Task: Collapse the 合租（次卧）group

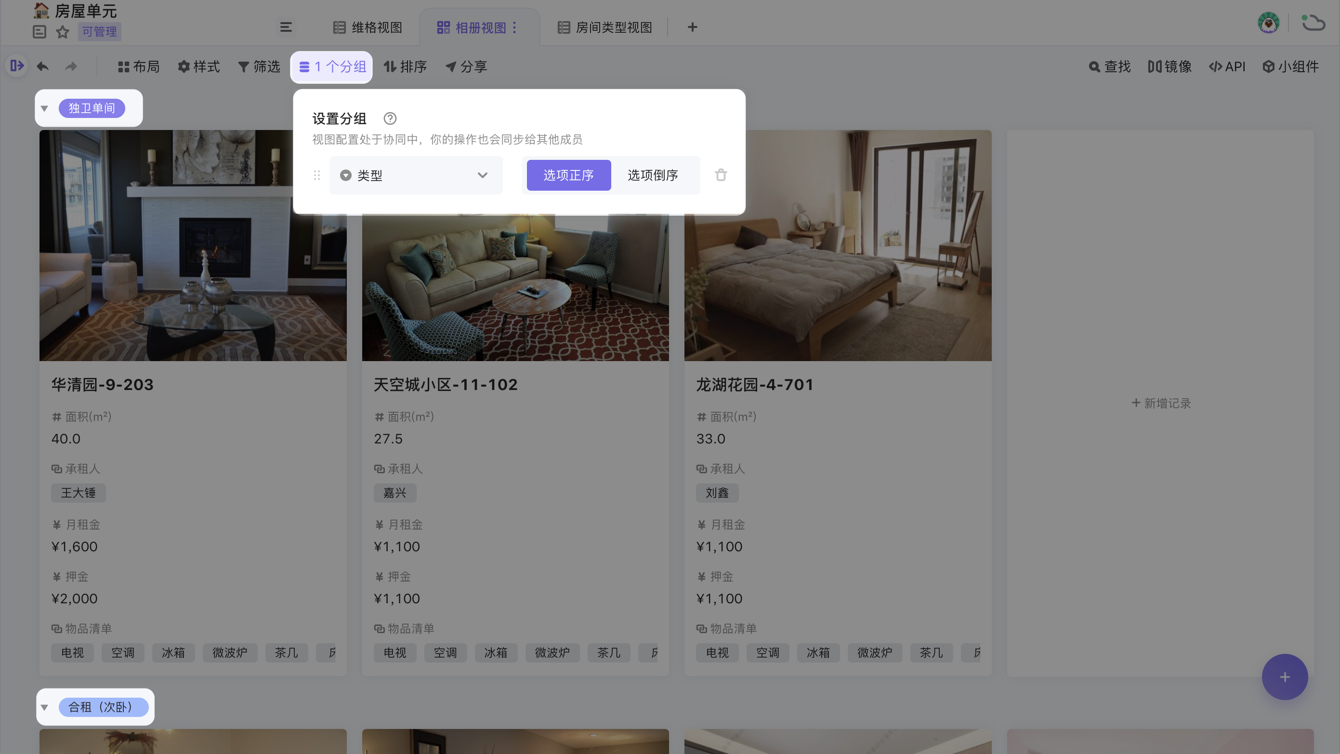Action: coord(45,707)
